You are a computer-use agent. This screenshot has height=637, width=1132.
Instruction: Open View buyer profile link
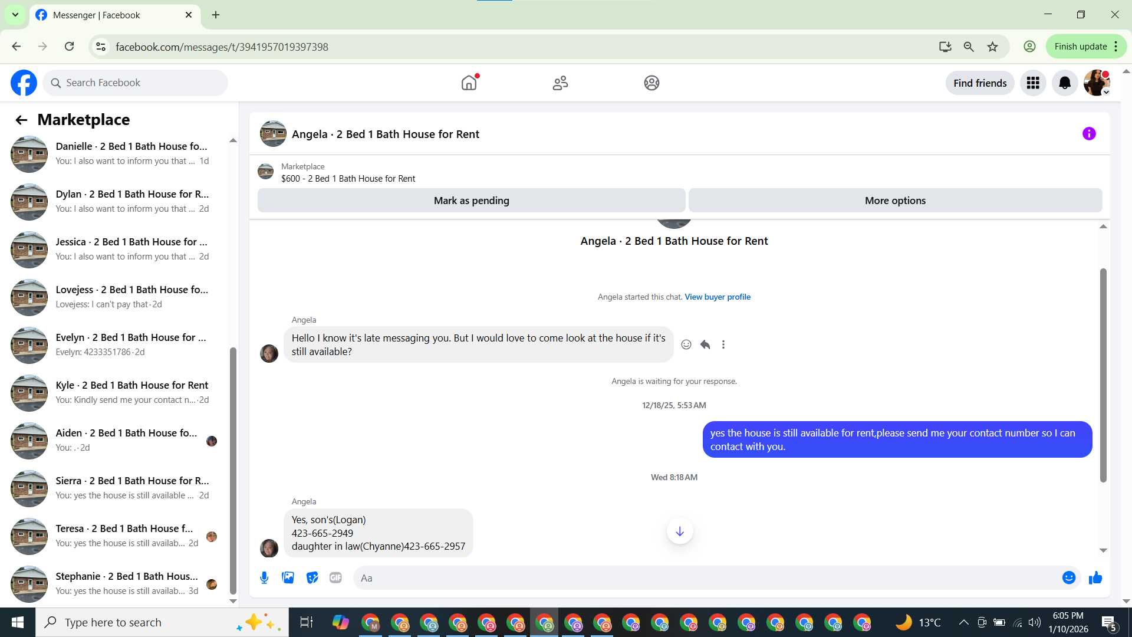[717, 297]
